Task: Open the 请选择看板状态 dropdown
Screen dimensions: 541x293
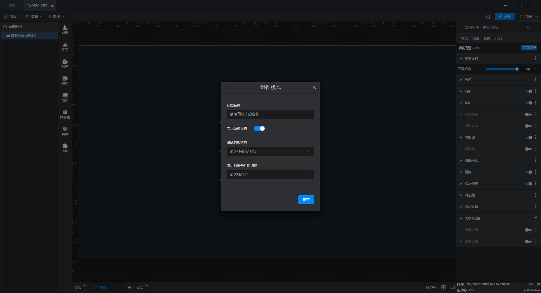Action: click(x=270, y=152)
